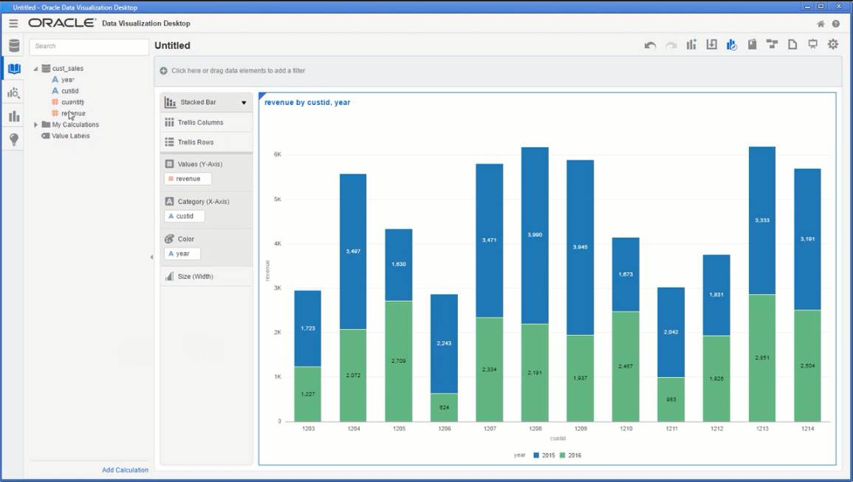The width and height of the screenshot is (853, 482).
Task: Open the Stacked Bar chart type dropdown
Action: (x=244, y=103)
